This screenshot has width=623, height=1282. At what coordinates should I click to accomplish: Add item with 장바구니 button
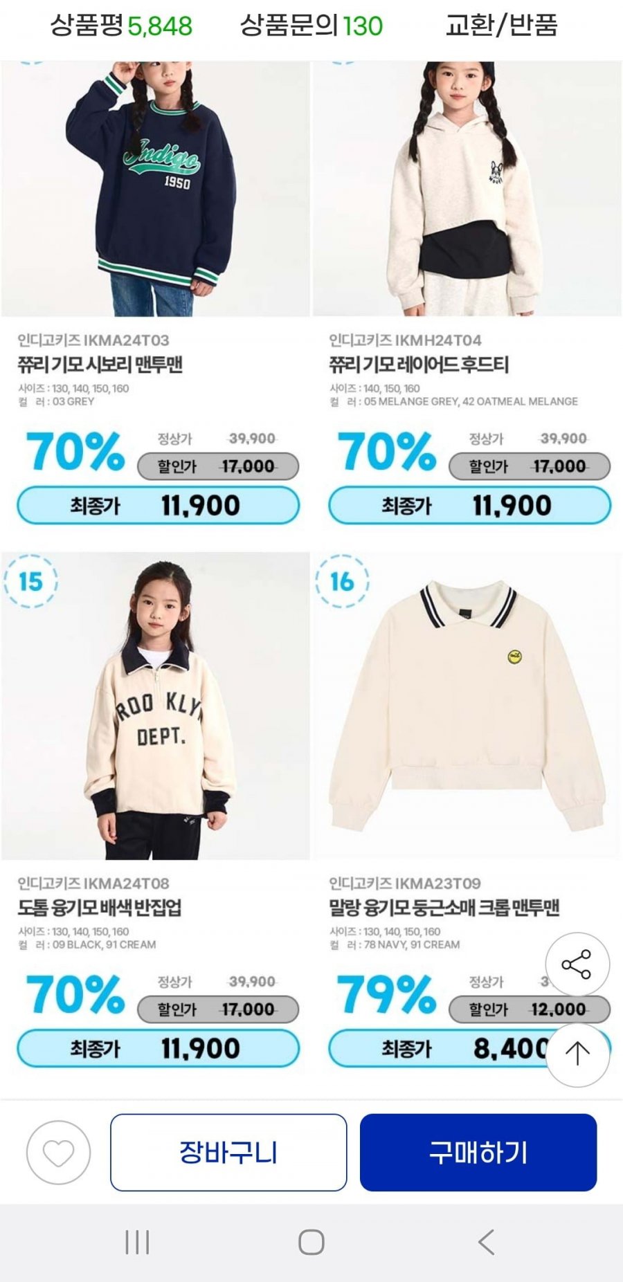pos(228,1153)
